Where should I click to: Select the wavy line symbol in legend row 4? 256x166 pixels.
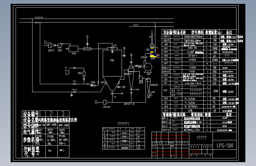coord(124,144)
